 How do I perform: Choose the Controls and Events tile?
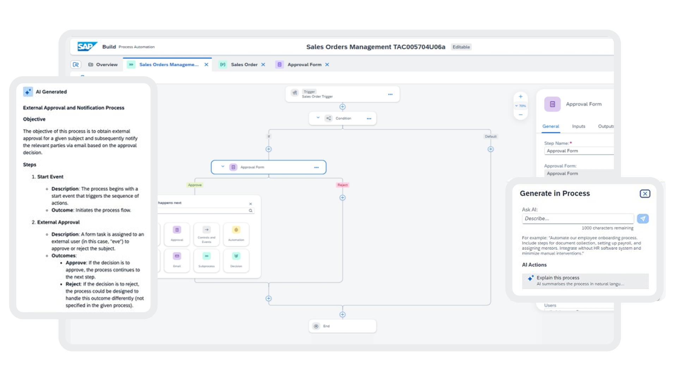(206, 234)
